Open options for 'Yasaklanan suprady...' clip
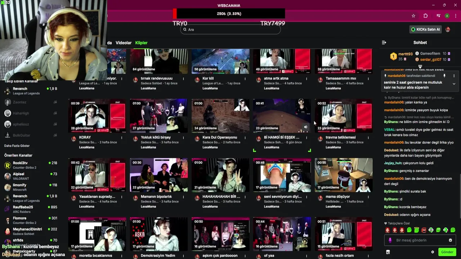The image size is (461, 259). click(122, 197)
